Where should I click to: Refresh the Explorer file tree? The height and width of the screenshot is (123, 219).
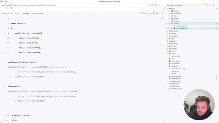pyautogui.click(x=210, y=5)
